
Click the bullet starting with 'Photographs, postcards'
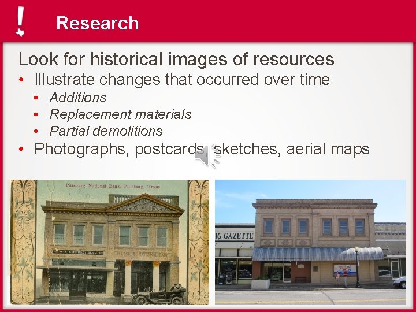pyautogui.click(x=202, y=149)
